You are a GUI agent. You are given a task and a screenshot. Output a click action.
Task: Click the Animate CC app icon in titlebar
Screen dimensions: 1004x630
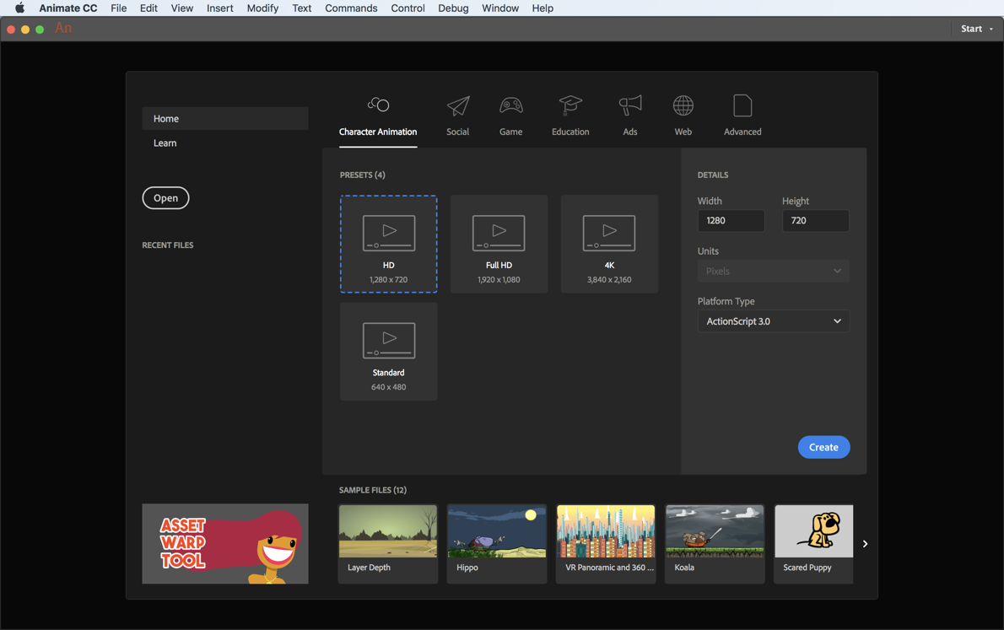tap(62, 28)
